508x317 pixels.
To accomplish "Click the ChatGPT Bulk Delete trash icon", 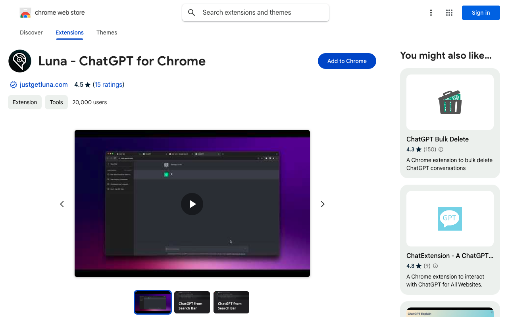I will [450, 102].
